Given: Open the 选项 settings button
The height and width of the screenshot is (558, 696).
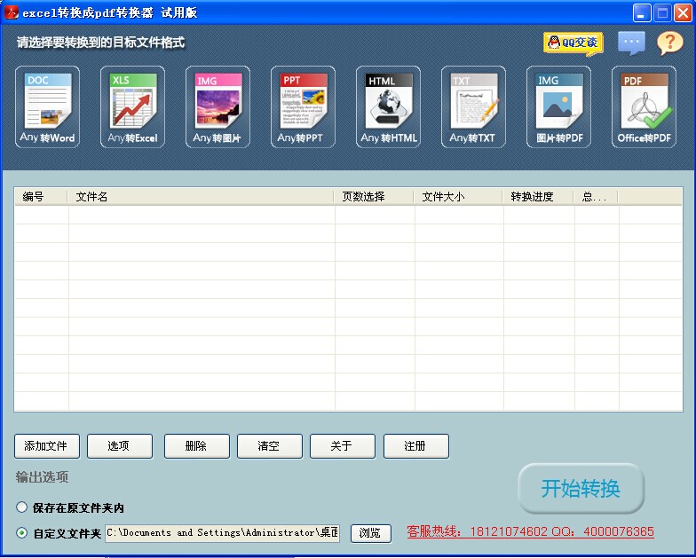Looking at the screenshot, I should pos(119,446).
